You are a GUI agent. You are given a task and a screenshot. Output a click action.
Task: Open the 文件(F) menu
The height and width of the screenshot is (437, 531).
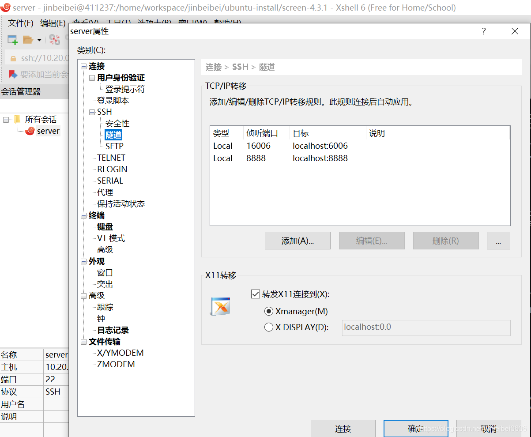point(21,23)
